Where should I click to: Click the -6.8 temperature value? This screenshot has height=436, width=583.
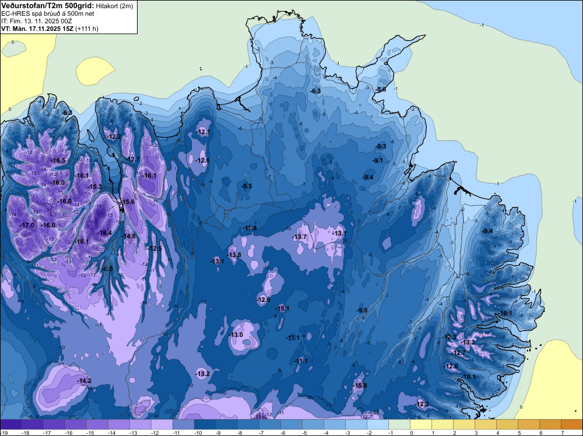[67, 112]
